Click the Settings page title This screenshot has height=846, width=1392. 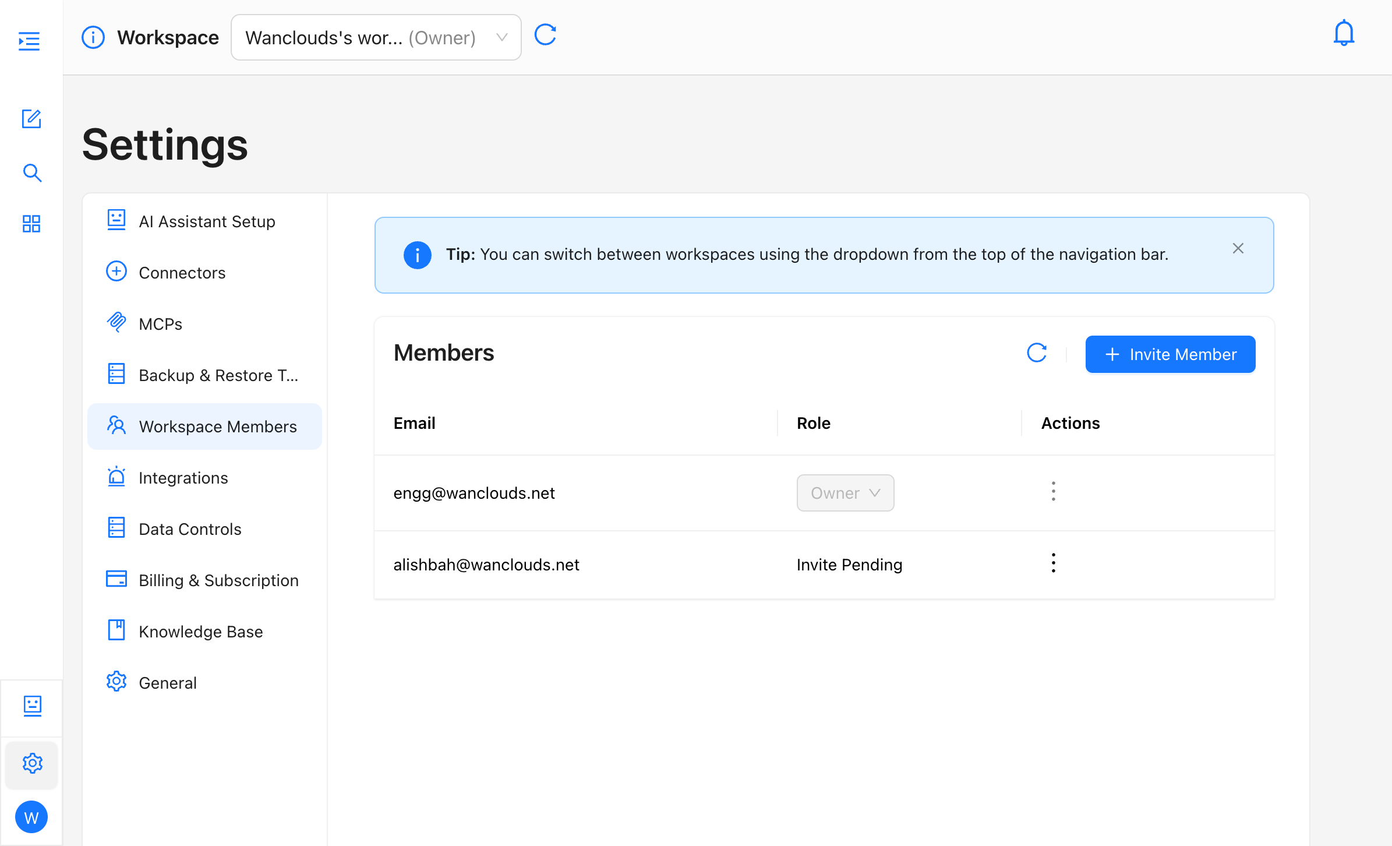pyautogui.click(x=165, y=144)
